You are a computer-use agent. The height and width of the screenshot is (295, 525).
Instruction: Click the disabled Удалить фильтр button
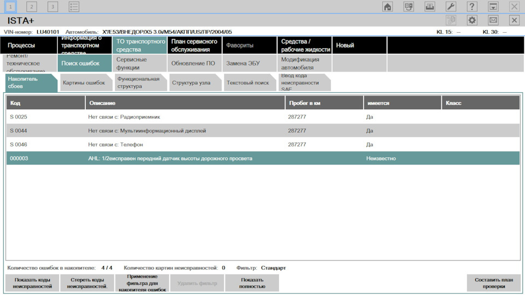coord(197,283)
